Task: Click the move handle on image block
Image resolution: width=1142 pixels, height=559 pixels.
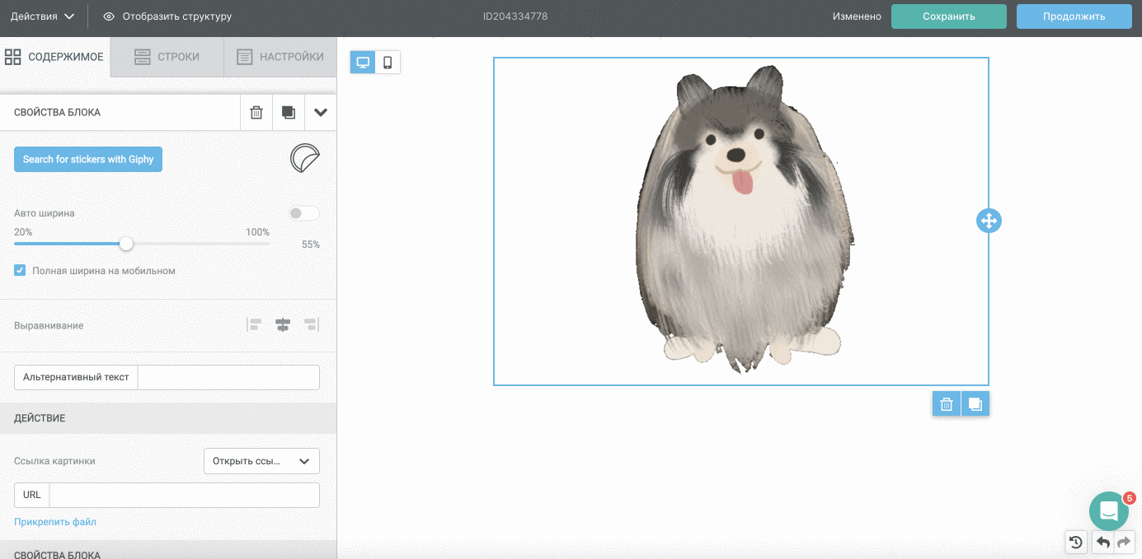Action: (989, 221)
